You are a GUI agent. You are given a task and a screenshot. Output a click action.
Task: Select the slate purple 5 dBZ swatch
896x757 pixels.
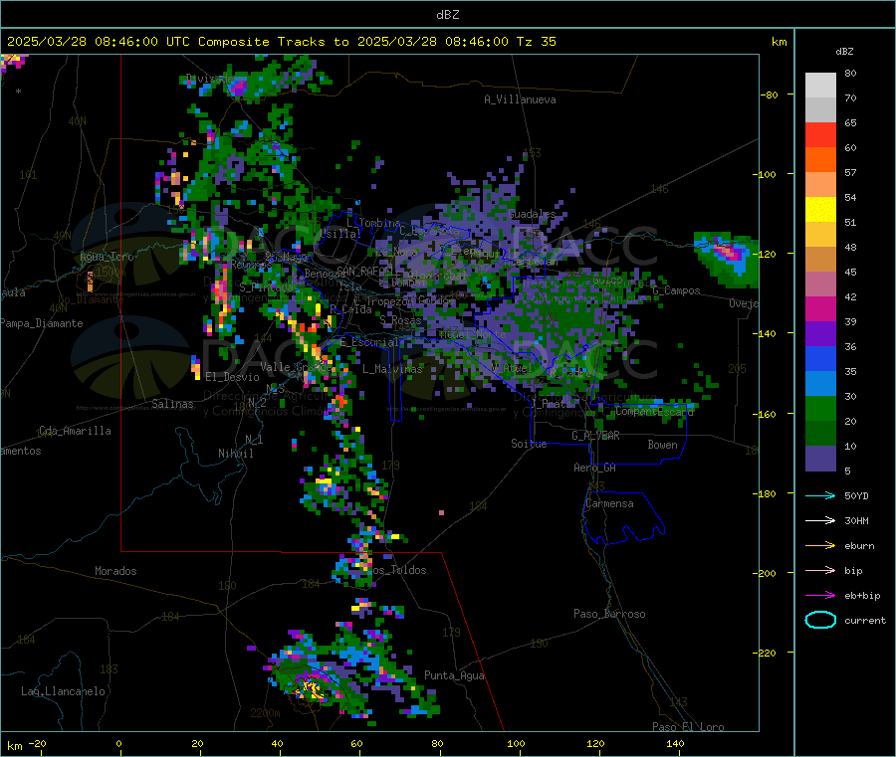click(820, 459)
